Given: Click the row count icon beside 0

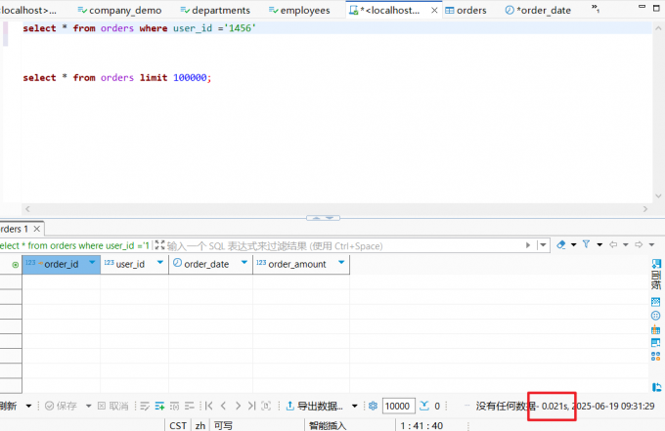Looking at the screenshot, I should pos(424,406).
